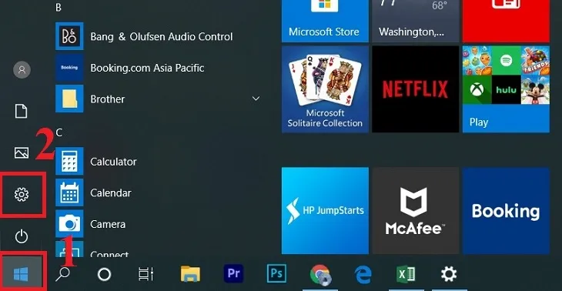The image size is (562, 291).
Task: Launch Photoshop from taskbar
Action: point(276,274)
